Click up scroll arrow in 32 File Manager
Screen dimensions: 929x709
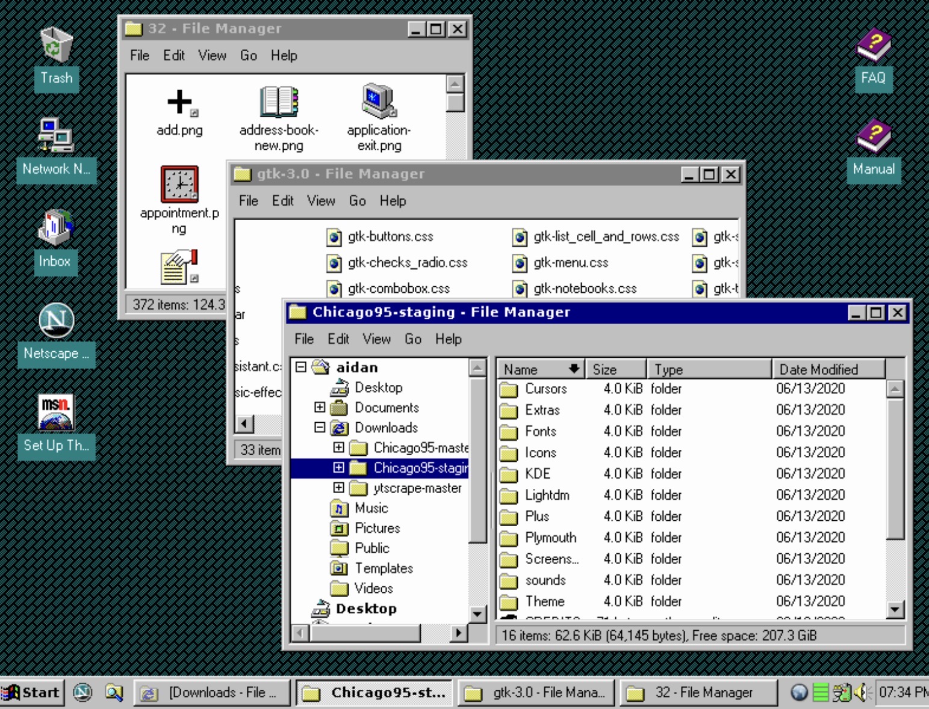click(x=455, y=84)
